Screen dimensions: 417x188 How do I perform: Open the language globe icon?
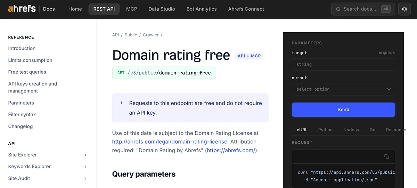pos(404,9)
